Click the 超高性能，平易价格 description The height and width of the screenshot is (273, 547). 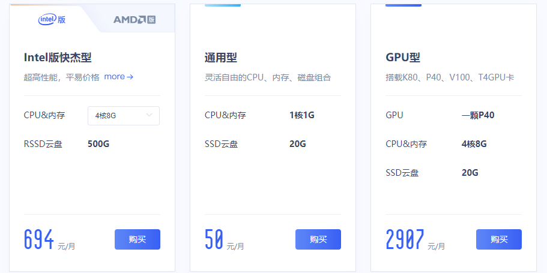point(62,77)
